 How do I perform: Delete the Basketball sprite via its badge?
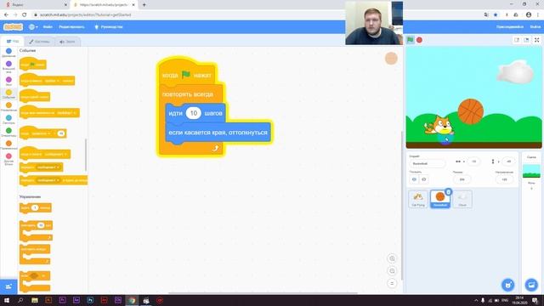click(448, 192)
